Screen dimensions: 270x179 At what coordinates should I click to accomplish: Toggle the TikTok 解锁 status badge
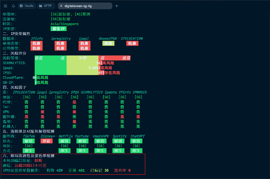[28, 141]
